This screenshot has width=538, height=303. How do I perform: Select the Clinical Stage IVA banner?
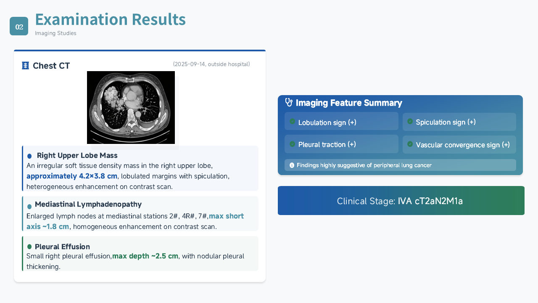[401, 201]
